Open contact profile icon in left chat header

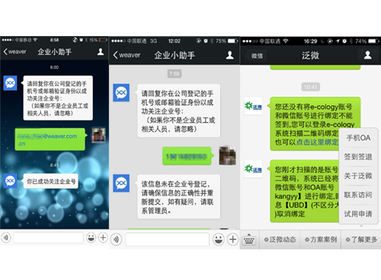point(101,52)
